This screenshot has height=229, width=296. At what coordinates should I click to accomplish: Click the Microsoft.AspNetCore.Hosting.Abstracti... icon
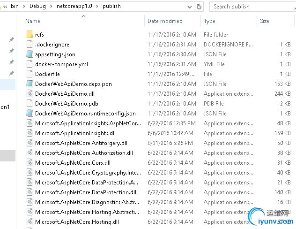pyautogui.click(x=30, y=212)
